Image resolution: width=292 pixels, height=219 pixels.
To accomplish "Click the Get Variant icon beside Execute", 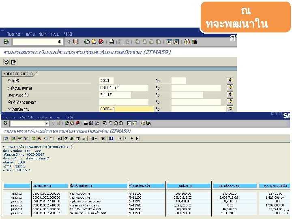I will pyautogui.click(x=14, y=62).
